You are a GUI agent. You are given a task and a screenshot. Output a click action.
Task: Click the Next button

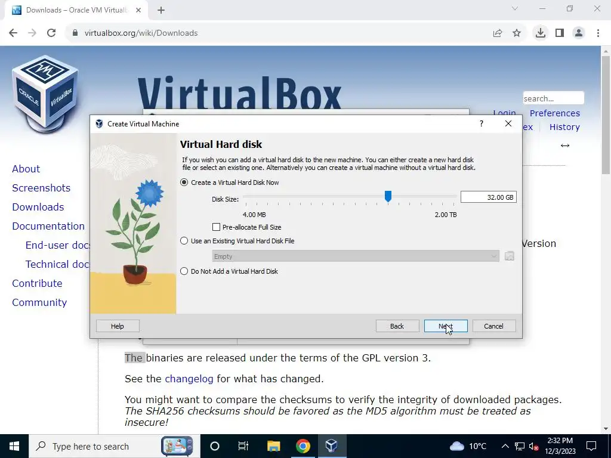[x=445, y=326]
